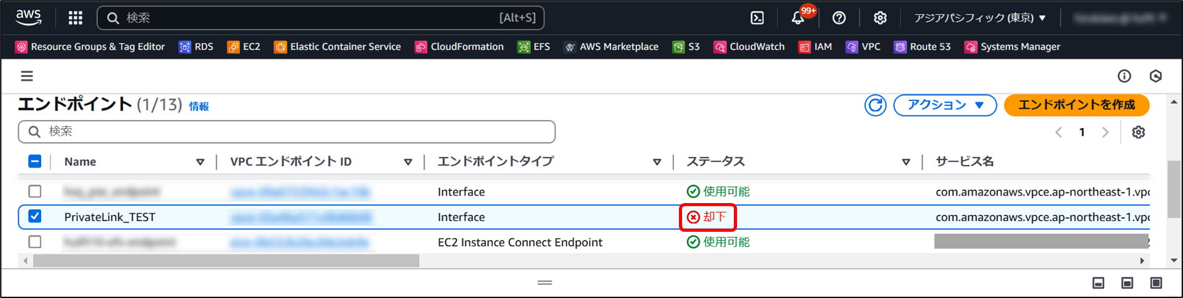
Task: Toggle the select-all header checkbox
Action: click(x=35, y=161)
